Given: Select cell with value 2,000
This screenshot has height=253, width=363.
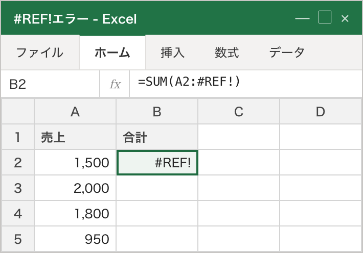Looking at the screenshot, I should pos(75,188).
